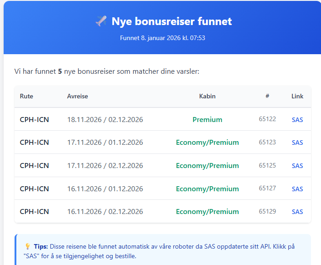Click 'Funnet 8. januar 2026 kl. 07:53' text
Viewport: 321px width, 265px height.
[x=163, y=38]
